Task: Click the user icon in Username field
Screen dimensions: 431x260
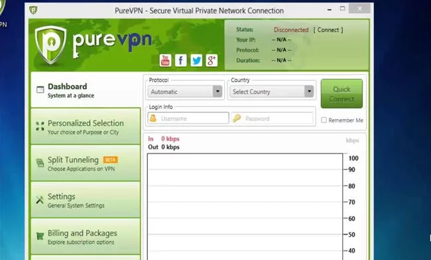Action: (153, 118)
